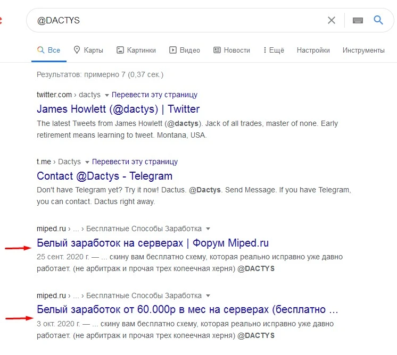Clear the search query with the X icon
Screen dimensions: 397x355
(332, 20)
